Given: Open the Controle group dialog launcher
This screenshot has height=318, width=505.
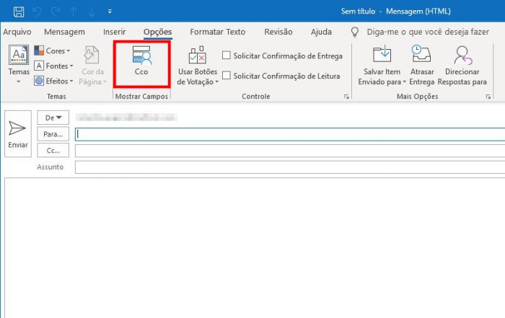Looking at the screenshot, I should point(346,97).
